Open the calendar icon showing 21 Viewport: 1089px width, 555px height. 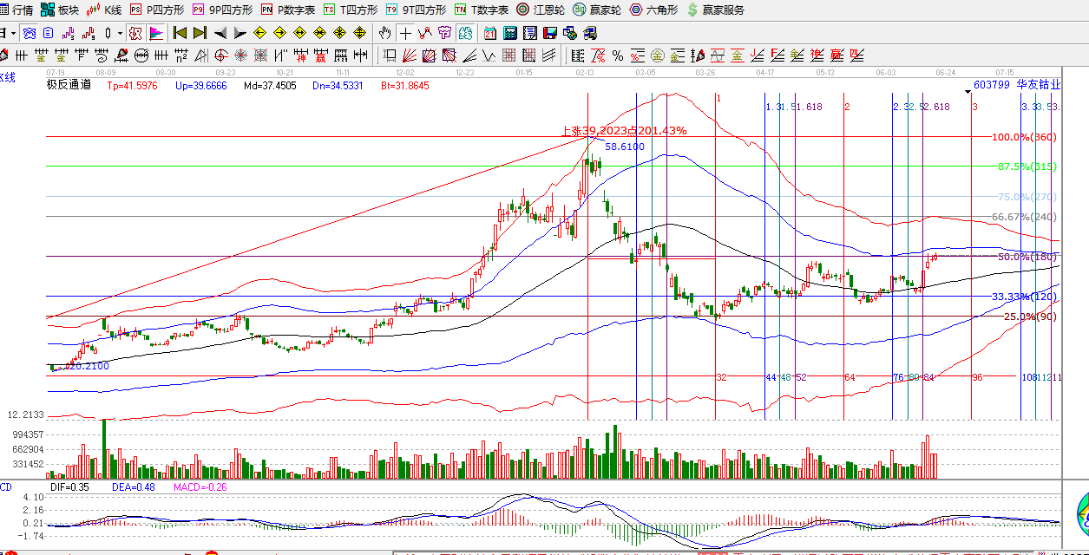tap(490, 34)
